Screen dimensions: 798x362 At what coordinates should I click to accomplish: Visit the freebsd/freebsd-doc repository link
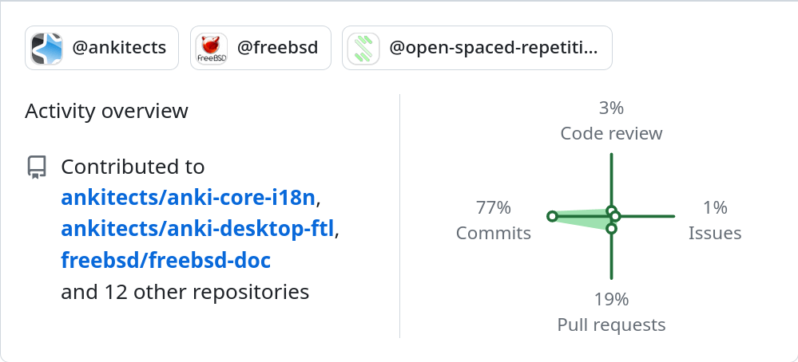point(165,261)
